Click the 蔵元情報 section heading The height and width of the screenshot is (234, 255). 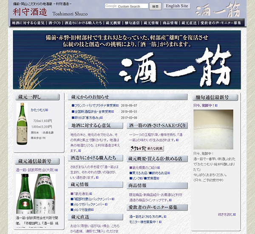[96, 185]
